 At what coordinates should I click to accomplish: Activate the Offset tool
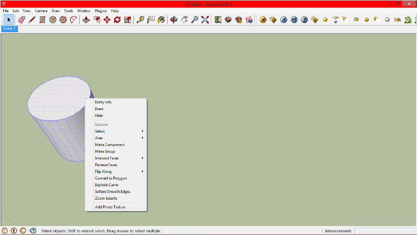97,20
